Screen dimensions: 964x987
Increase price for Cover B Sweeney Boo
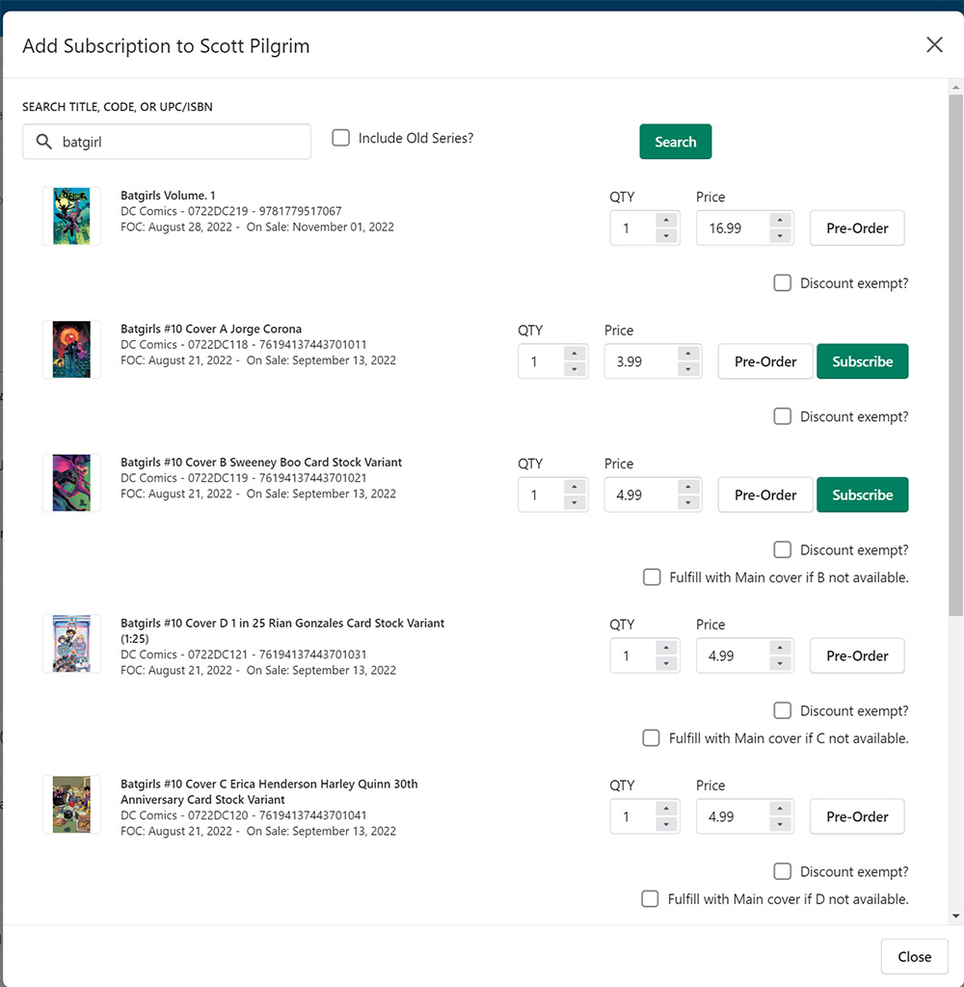coord(688,487)
